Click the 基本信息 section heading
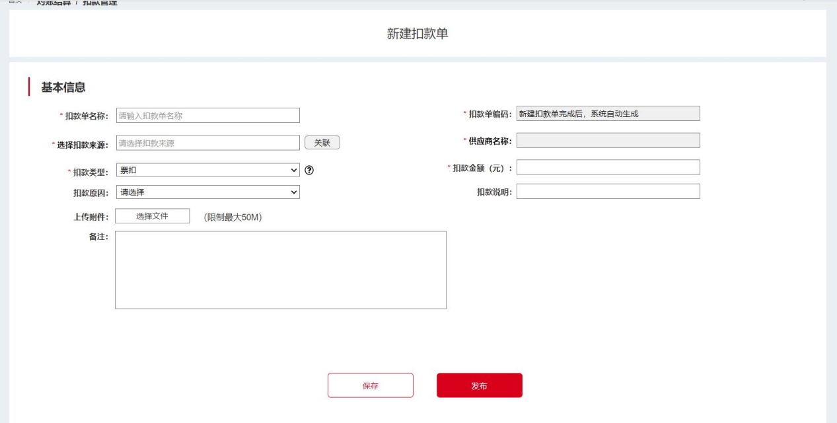 63,87
